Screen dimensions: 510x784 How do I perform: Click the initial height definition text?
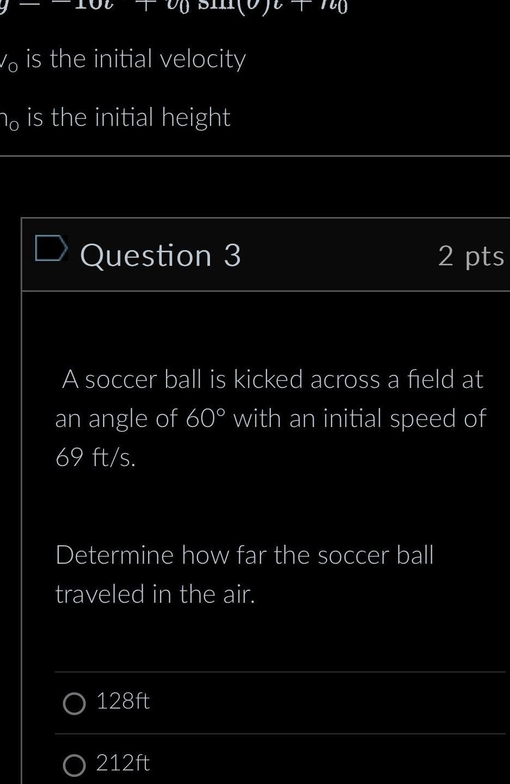116,116
